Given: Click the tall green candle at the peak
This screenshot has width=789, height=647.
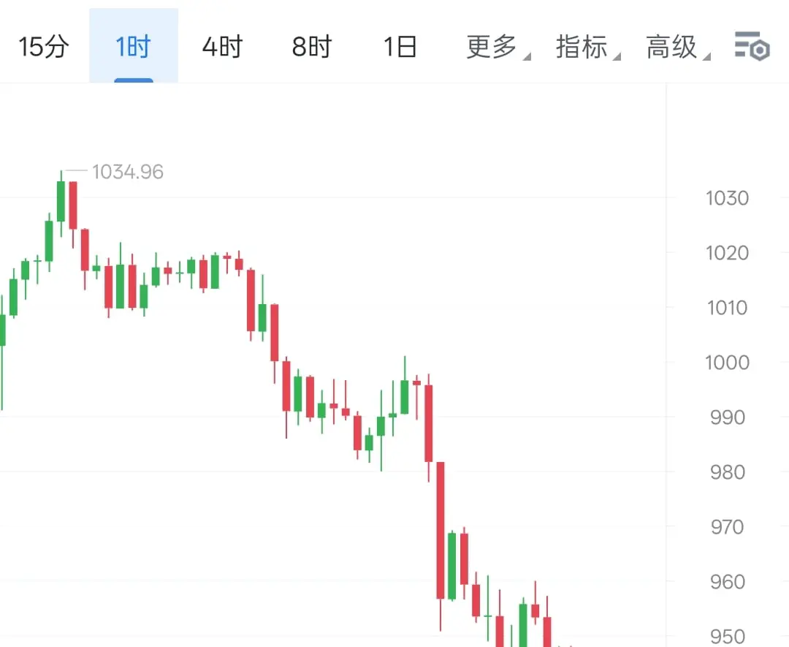Looking at the screenshot, I should tap(61, 201).
